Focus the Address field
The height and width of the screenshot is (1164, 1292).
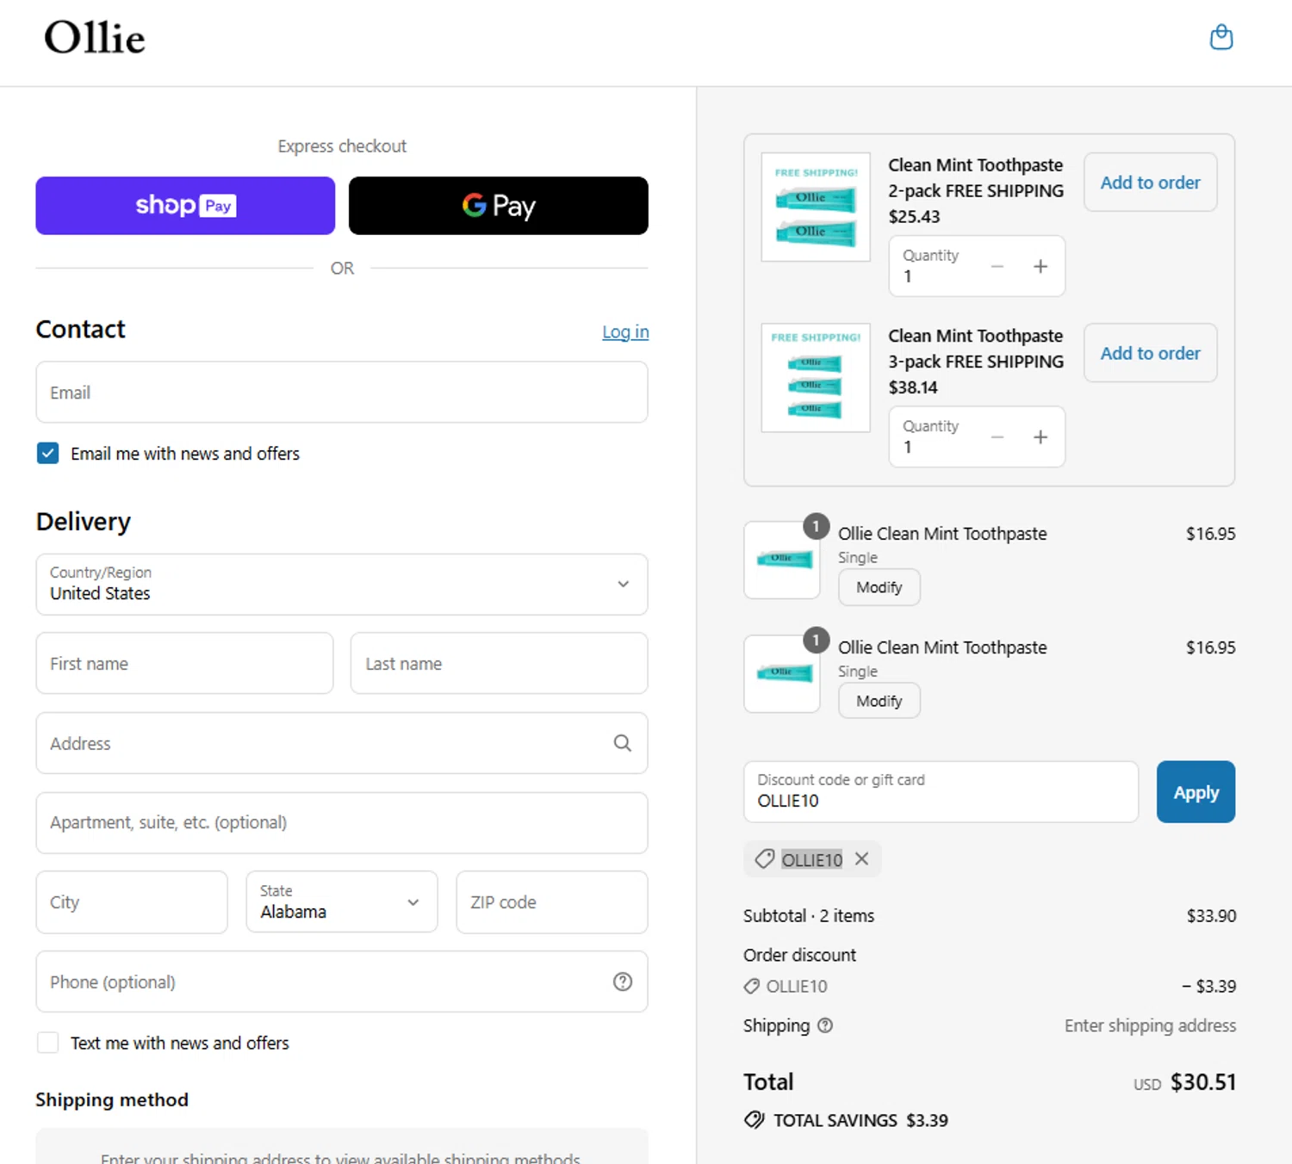342,743
